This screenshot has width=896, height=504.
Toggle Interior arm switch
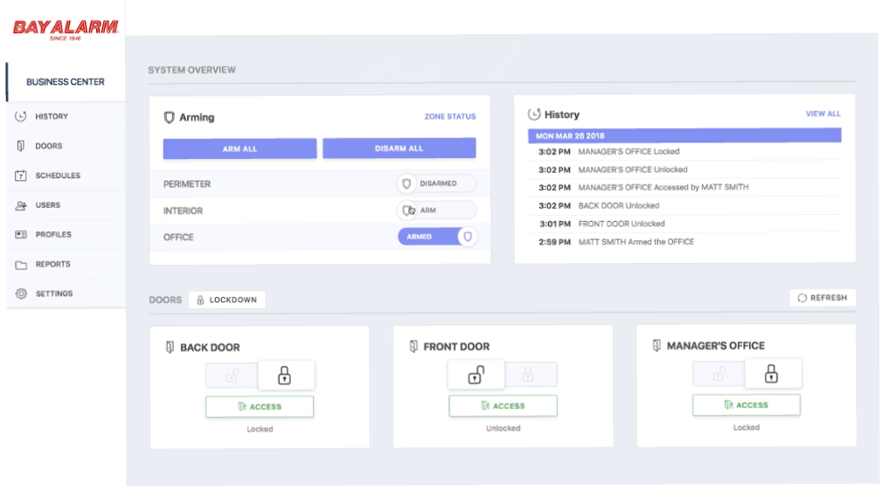coord(436,210)
